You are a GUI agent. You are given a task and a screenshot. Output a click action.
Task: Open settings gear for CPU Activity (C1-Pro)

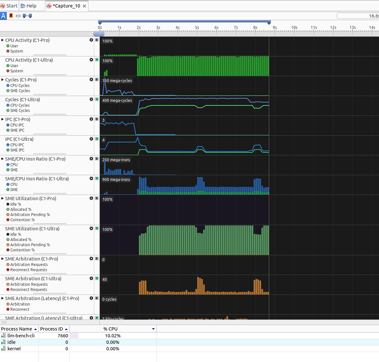[x=91, y=40]
